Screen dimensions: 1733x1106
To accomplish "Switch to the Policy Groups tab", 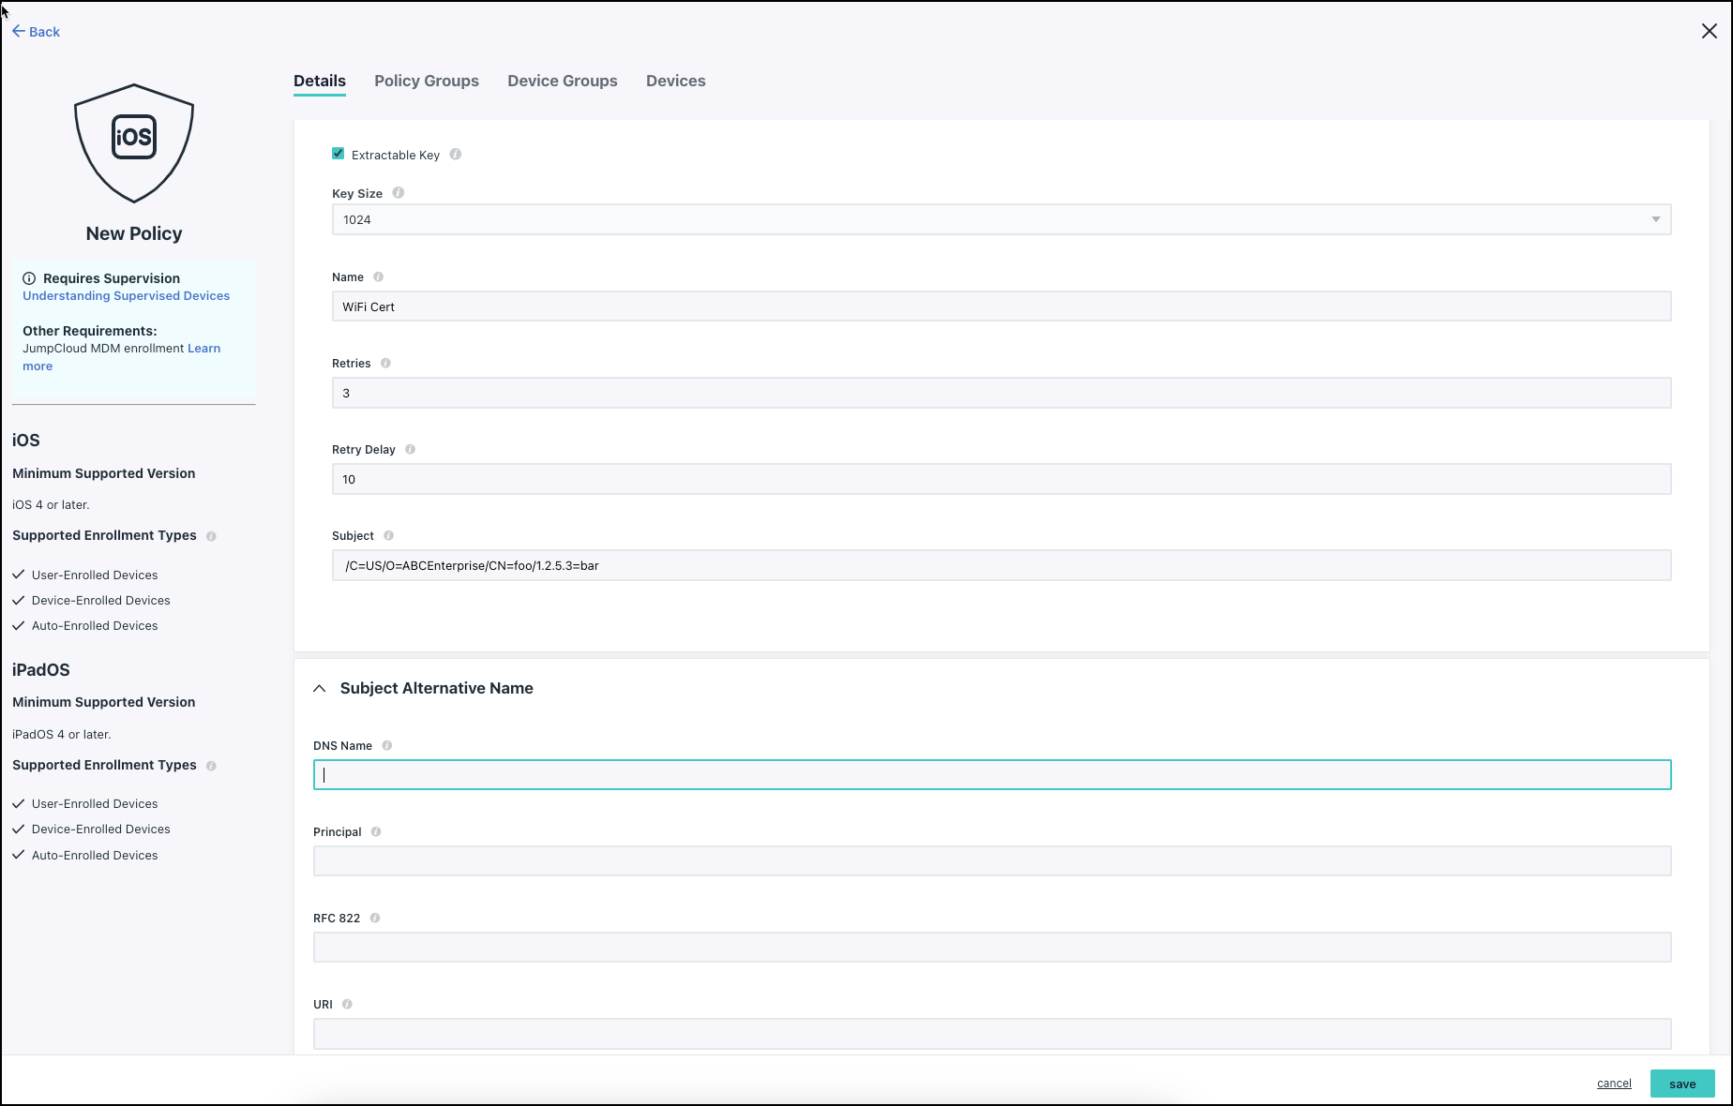I will pyautogui.click(x=427, y=82).
